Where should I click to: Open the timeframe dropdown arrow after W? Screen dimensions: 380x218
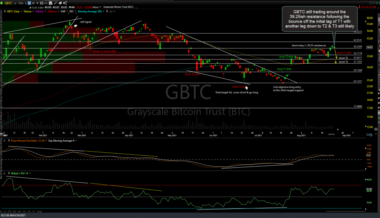(x=37, y=3)
